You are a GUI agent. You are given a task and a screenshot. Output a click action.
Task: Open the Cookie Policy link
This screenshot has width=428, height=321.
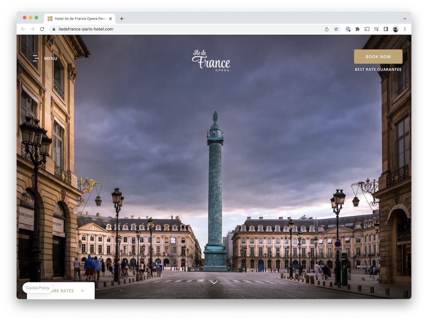38,288
